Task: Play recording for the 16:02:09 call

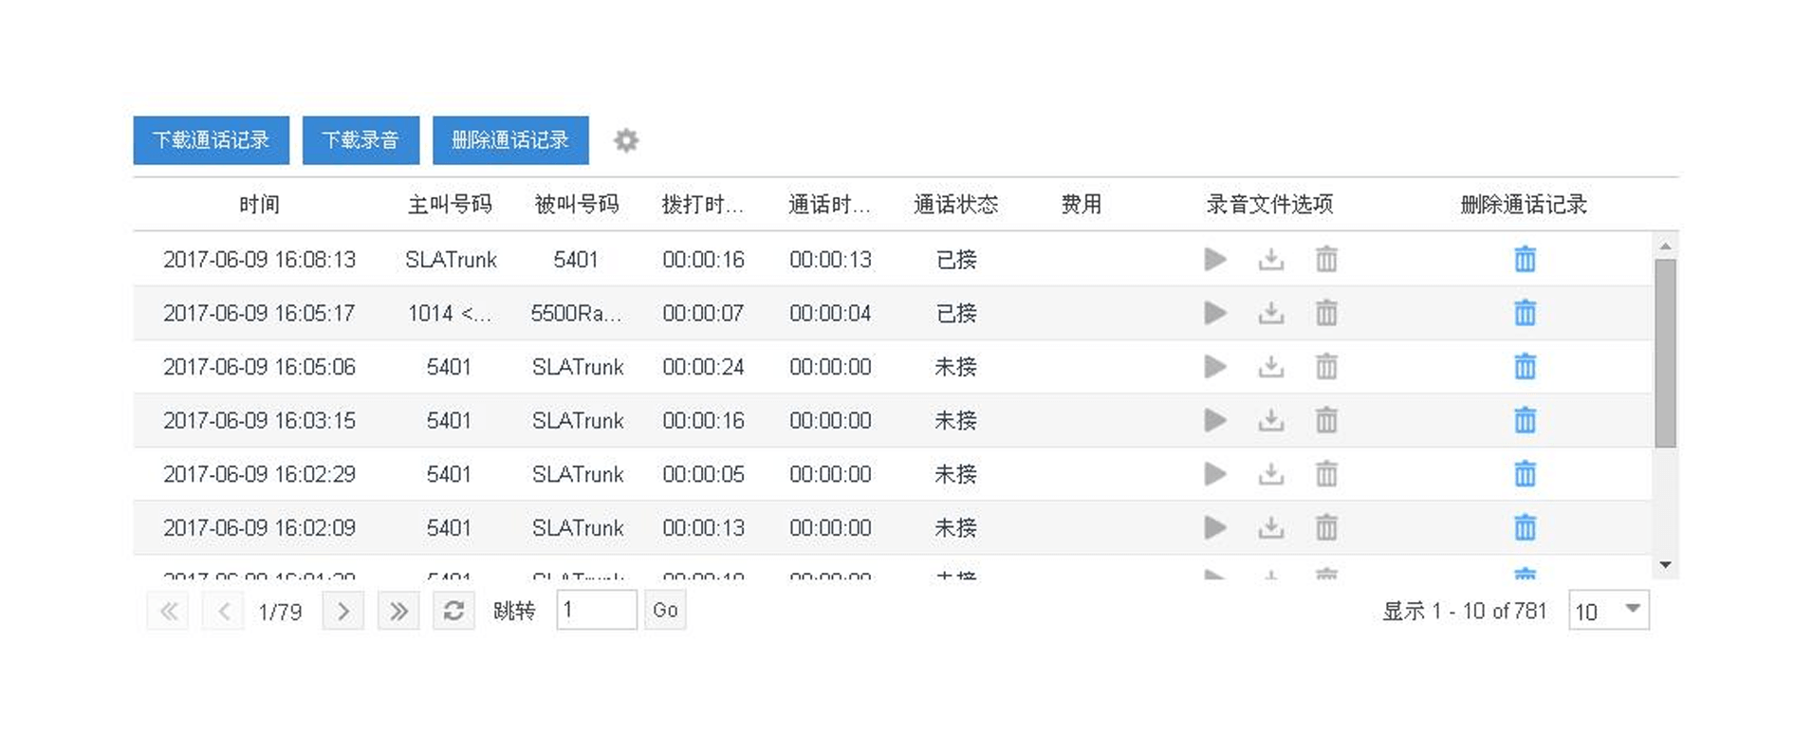Action: coord(1215,528)
